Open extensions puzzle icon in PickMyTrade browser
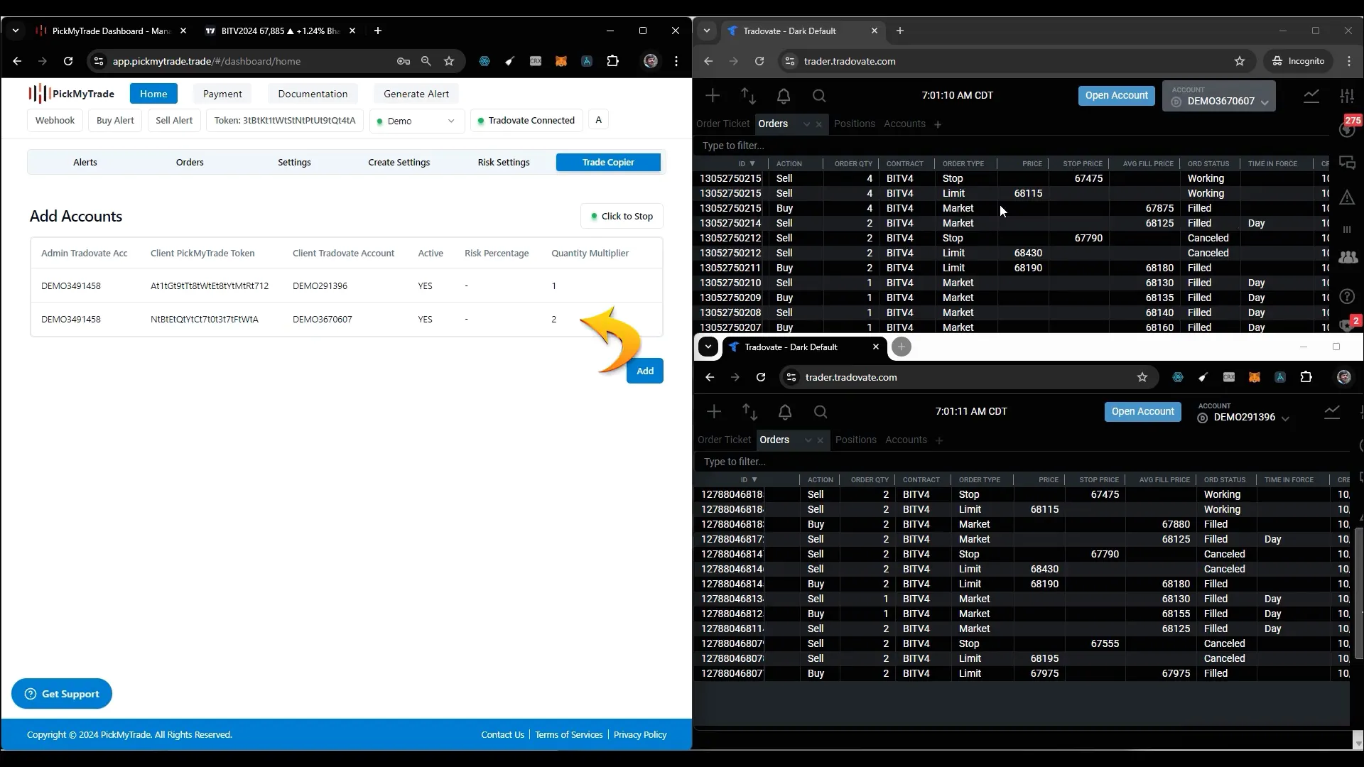The image size is (1364, 767). [x=612, y=61]
